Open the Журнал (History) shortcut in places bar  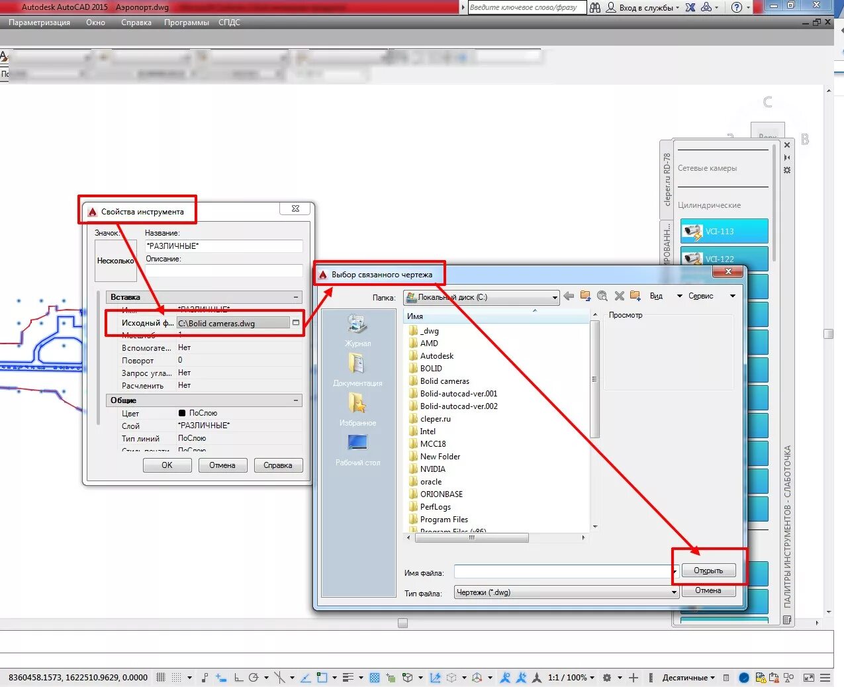tap(357, 330)
